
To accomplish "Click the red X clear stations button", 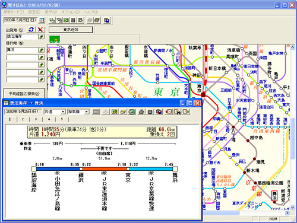I will coord(40,30).
